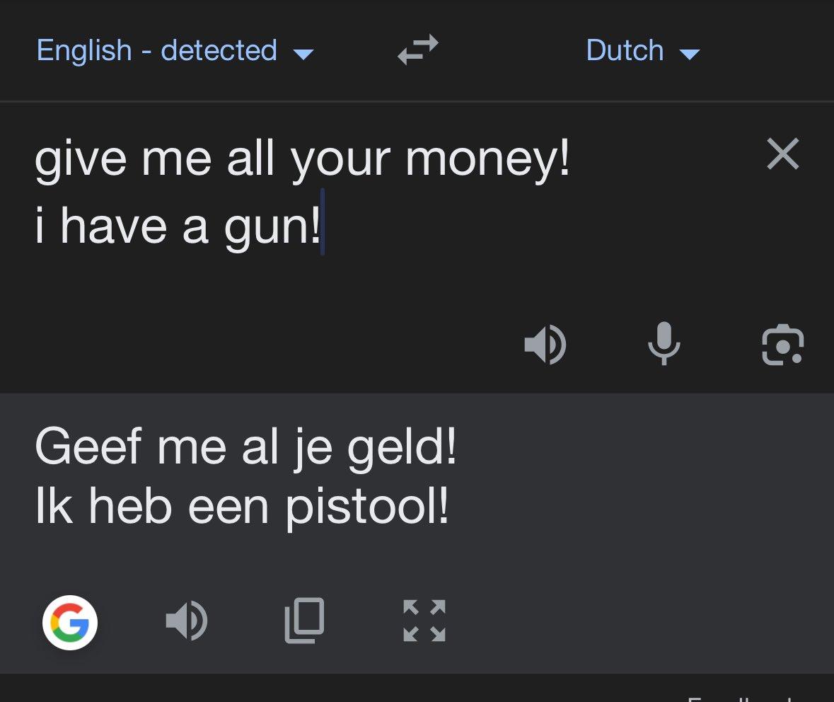834x702 pixels.
Task: Click the word 'money!' in source text
Action: [487, 160]
